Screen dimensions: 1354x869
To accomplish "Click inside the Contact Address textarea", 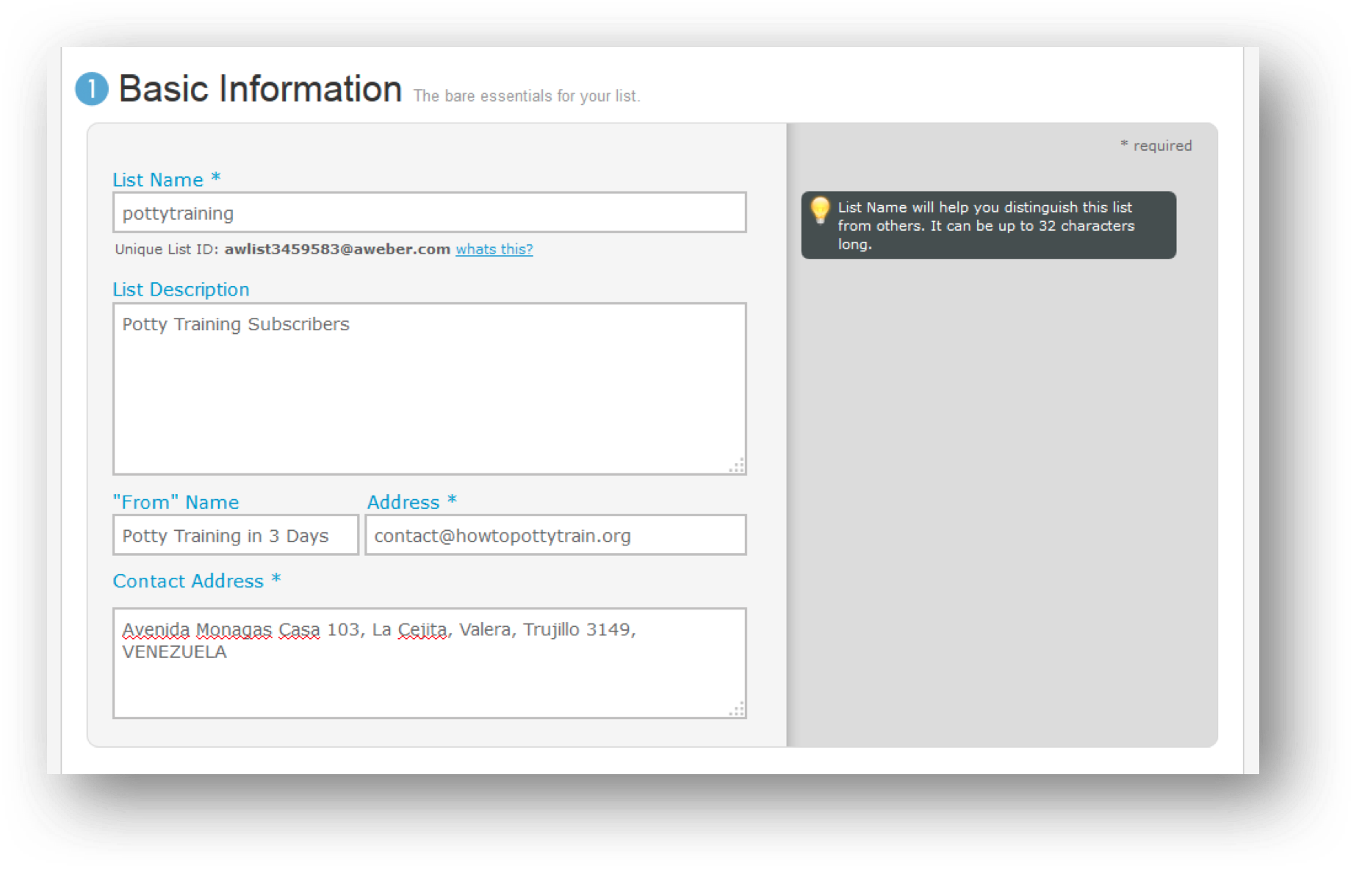I will tap(430, 663).
